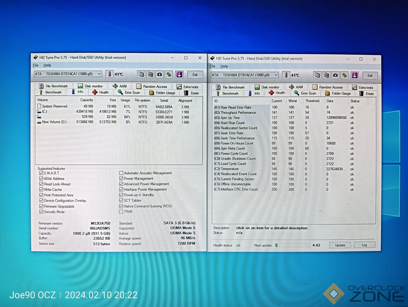Open File menu in right window
408x307 pixels.
212,66
